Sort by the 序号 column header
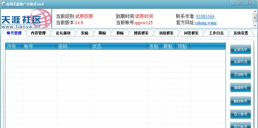Image resolution: width=258 pixels, height=128 pixels. click(14, 46)
